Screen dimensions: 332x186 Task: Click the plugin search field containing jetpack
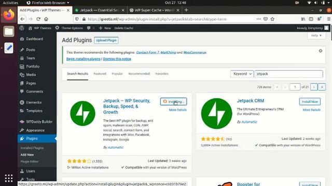pos(289,74)
